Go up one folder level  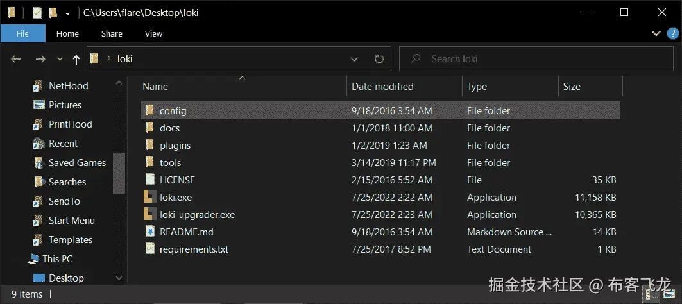tap(76, 59)
